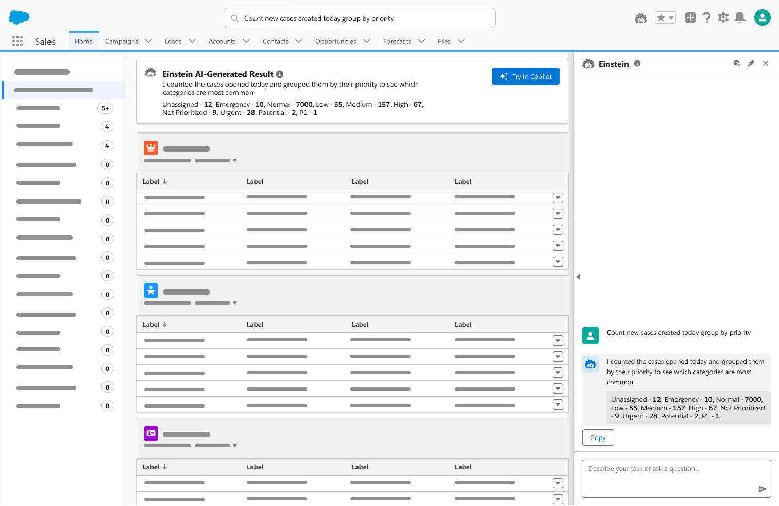Open the Help question mark icon
The height and width of the screenshot is (506, 779).
tap(707, 18)
